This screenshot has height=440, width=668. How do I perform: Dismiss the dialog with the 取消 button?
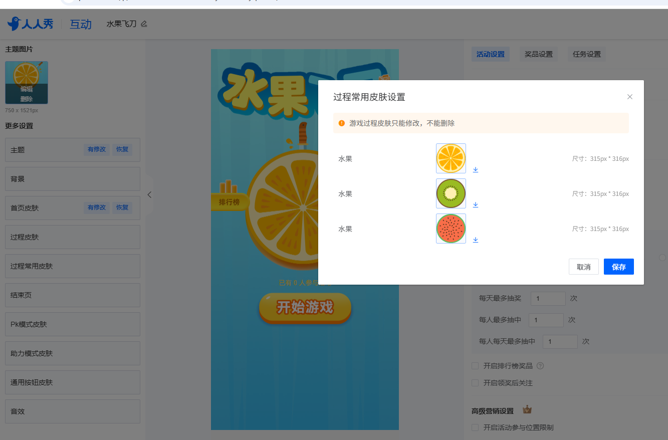pos(583,267)
